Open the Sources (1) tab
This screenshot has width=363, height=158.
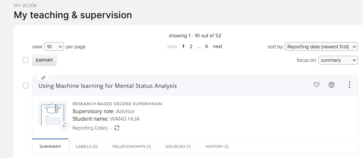pyautogui.click(x=178, y=146)
